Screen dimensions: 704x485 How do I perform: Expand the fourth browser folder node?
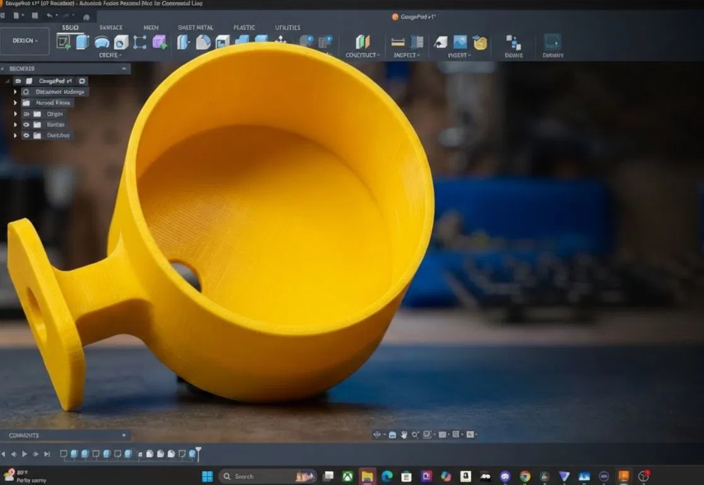pos(15,124)
